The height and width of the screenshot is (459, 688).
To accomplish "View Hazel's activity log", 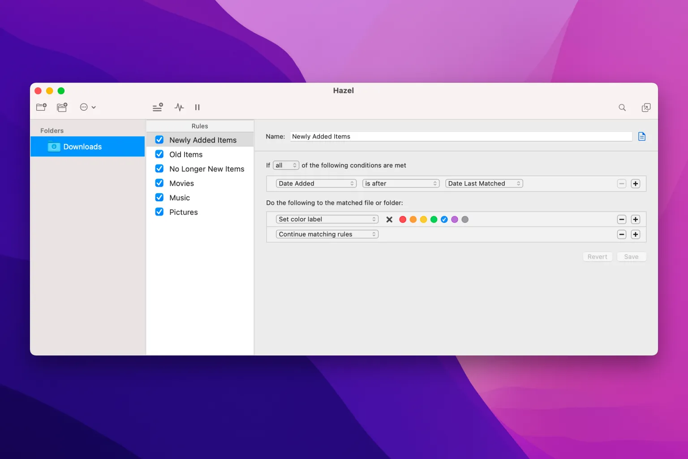I will [x=179, y=107].
